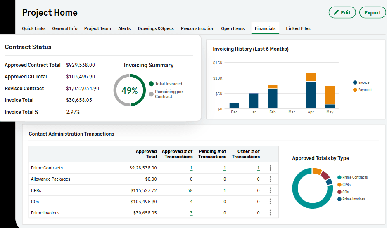Click Prime Invoices legend swatch in donut chart
Viewport: 387px width, 228px height.
340,199
